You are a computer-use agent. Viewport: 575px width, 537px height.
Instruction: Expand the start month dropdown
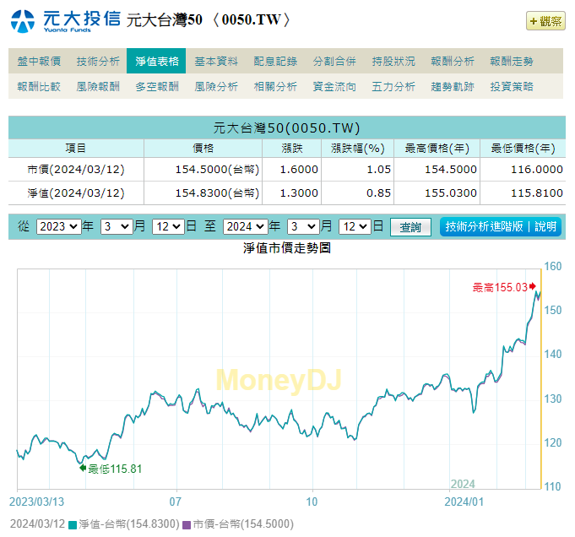pos(116,226)
